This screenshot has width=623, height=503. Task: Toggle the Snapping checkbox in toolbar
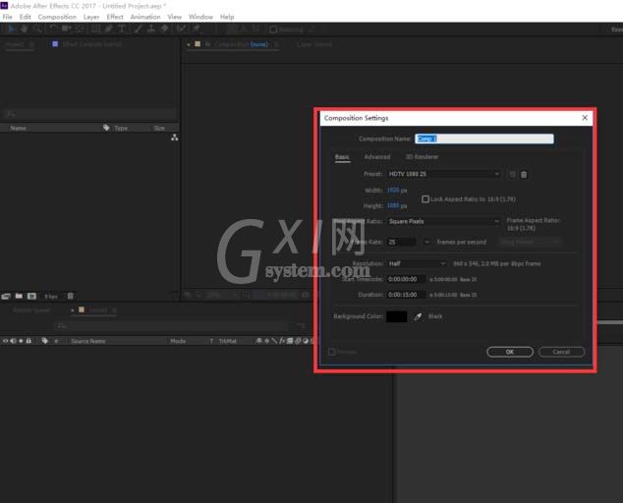(273, 29)
